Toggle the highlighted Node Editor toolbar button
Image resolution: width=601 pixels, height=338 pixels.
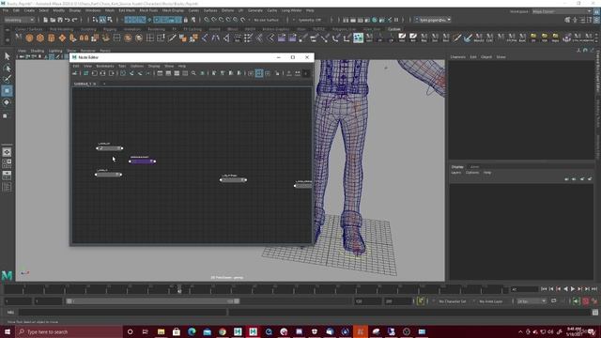(x=259, y=73)
